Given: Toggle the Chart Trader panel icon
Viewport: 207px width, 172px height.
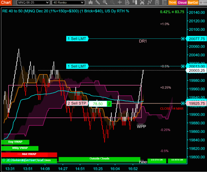Looking at the screenshot, I should pos(135,2).
